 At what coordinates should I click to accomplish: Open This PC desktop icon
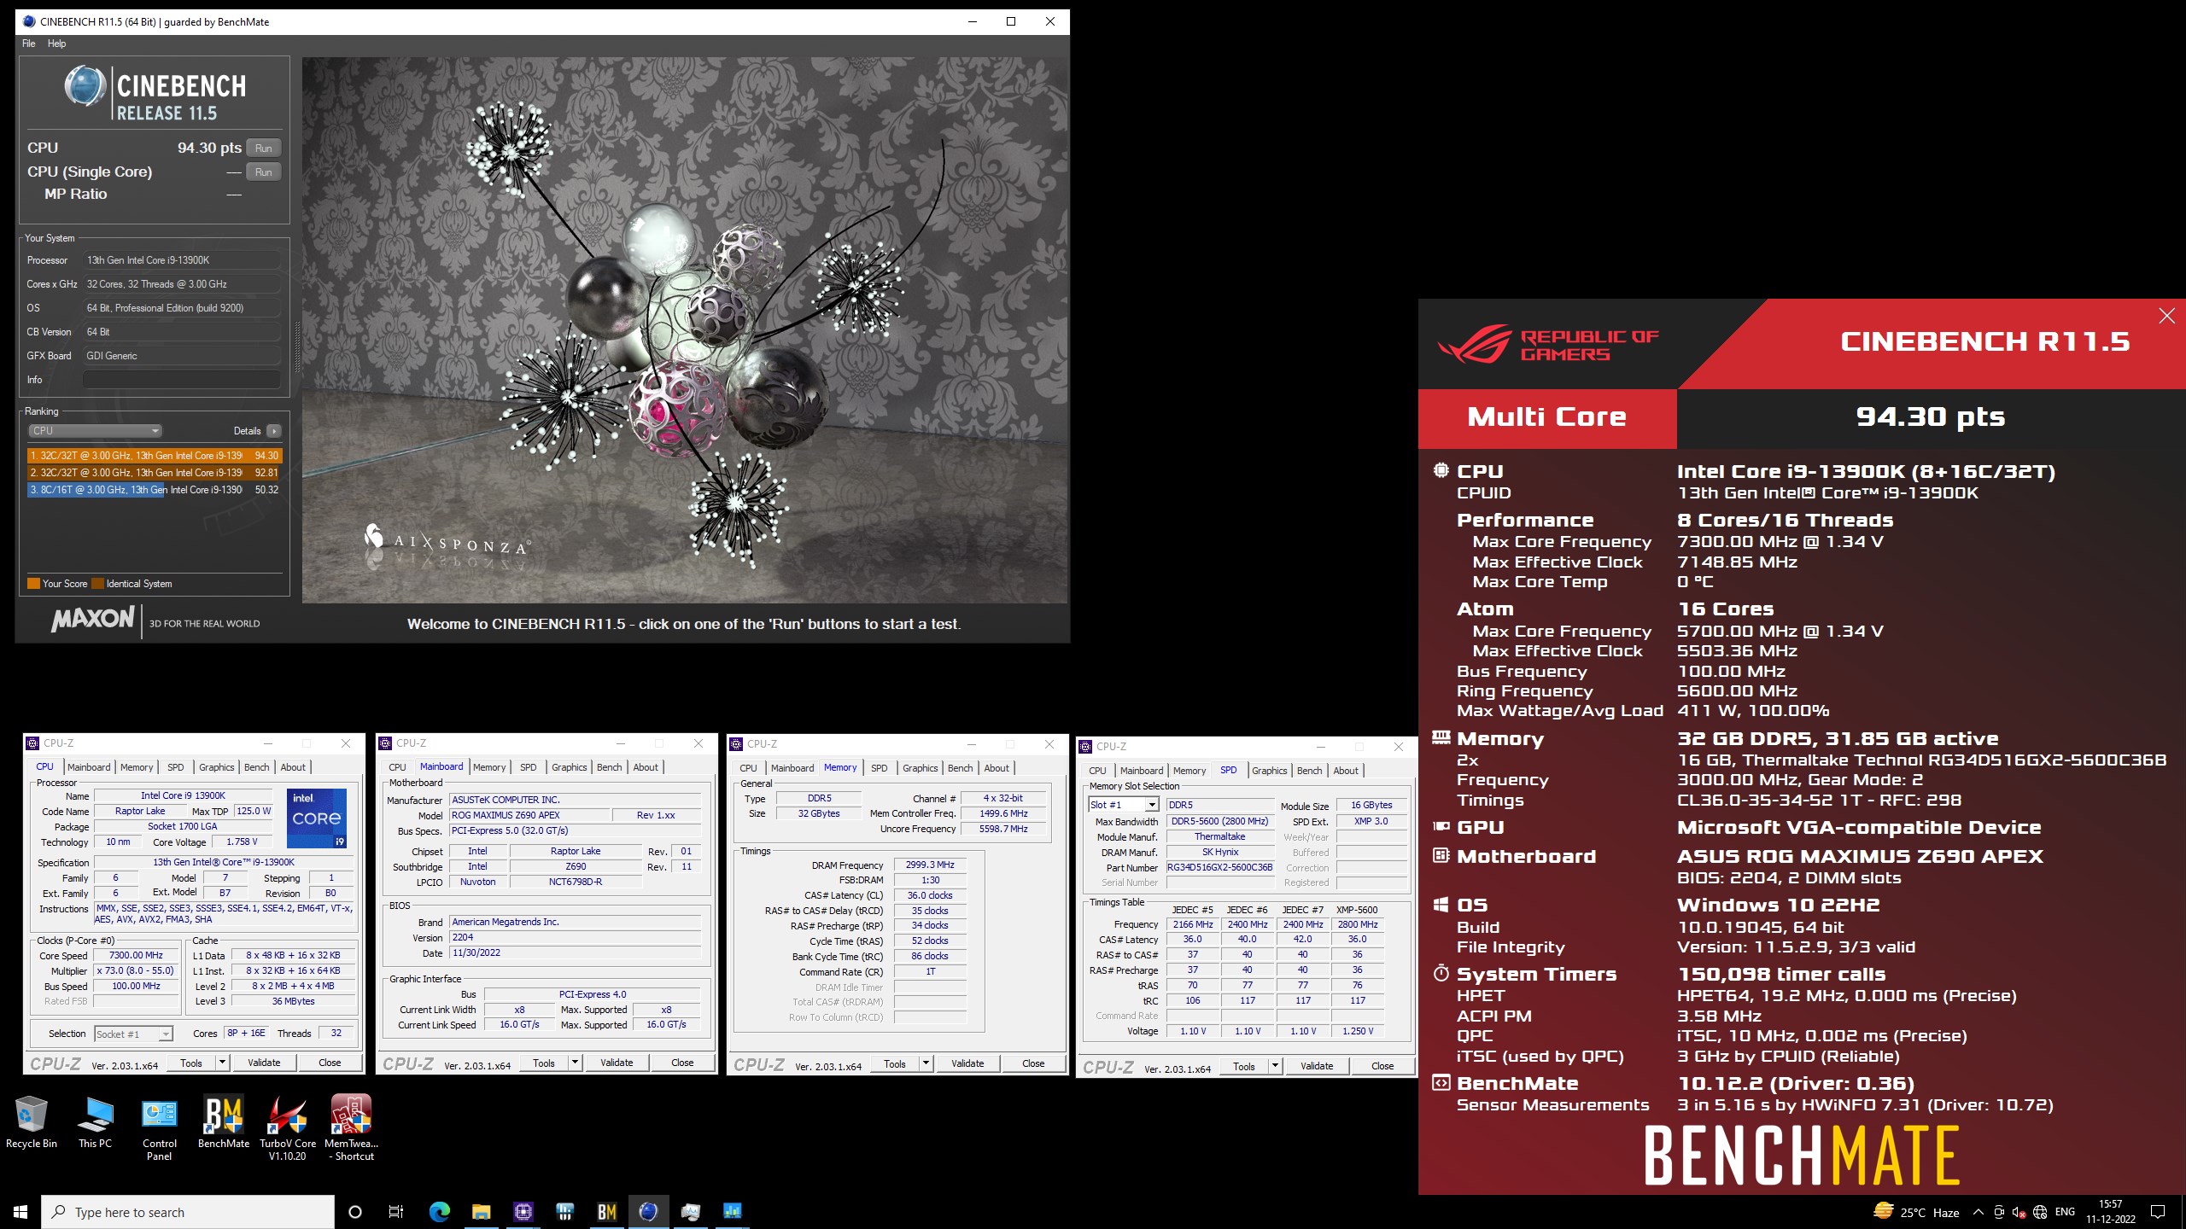95,1123
